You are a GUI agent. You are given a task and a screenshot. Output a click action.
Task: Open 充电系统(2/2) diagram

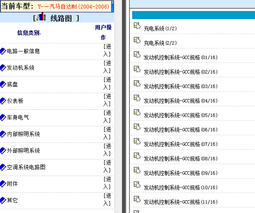click(x=160, y=43)
